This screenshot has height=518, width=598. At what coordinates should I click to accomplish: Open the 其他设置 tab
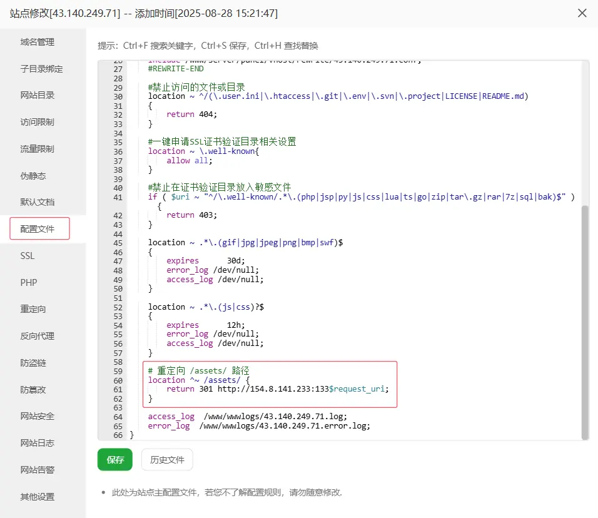[x=38, y=497]
